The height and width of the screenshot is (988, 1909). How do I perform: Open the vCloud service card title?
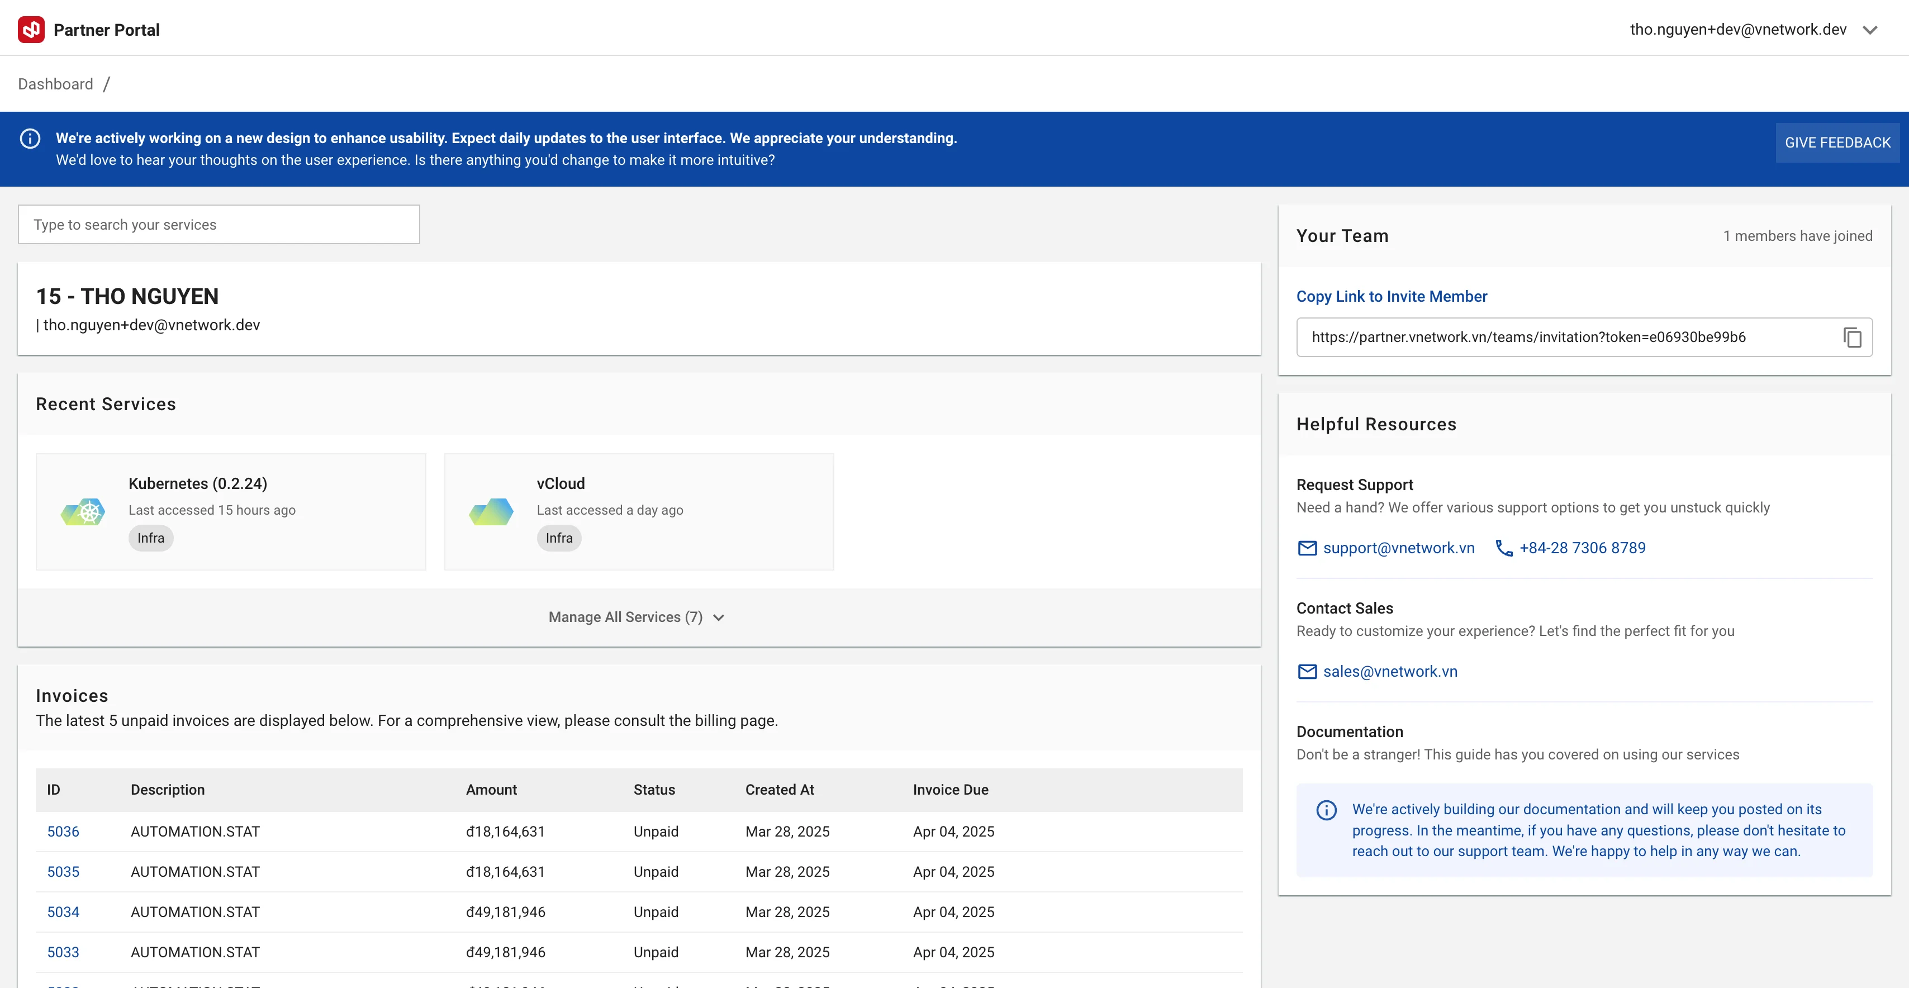[561, 483]
